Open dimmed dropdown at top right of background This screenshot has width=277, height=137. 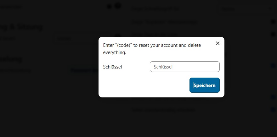(246, 9)
